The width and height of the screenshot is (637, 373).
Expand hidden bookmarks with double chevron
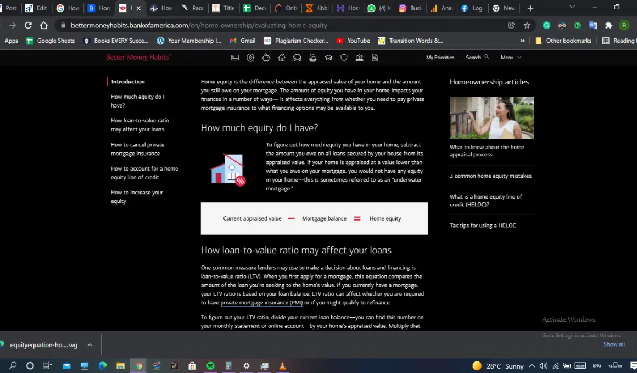click(x=522, y=41)
